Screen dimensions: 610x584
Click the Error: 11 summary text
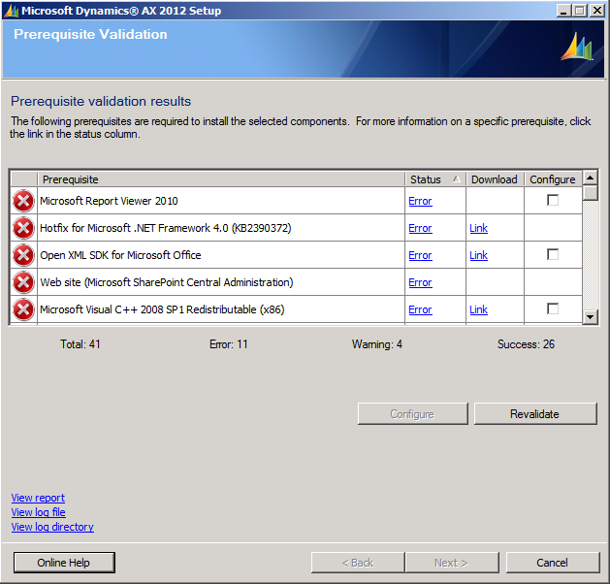[x=228, y=344]
